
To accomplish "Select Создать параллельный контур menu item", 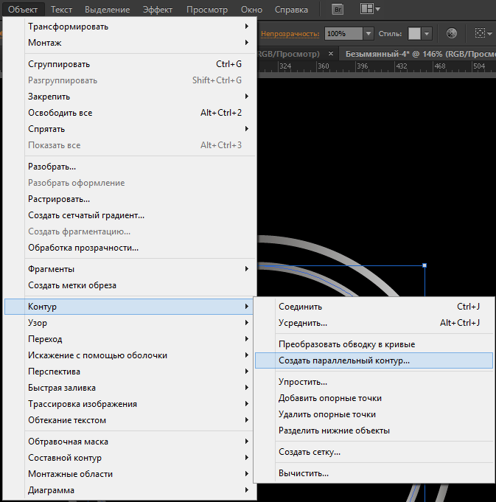I will pos(343,360).
